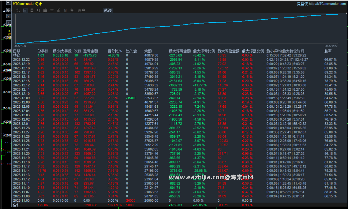Screen dimensions: 348x209
Task: Click the MTCommander统计 panel title
Action: click(x=27, y=4)
